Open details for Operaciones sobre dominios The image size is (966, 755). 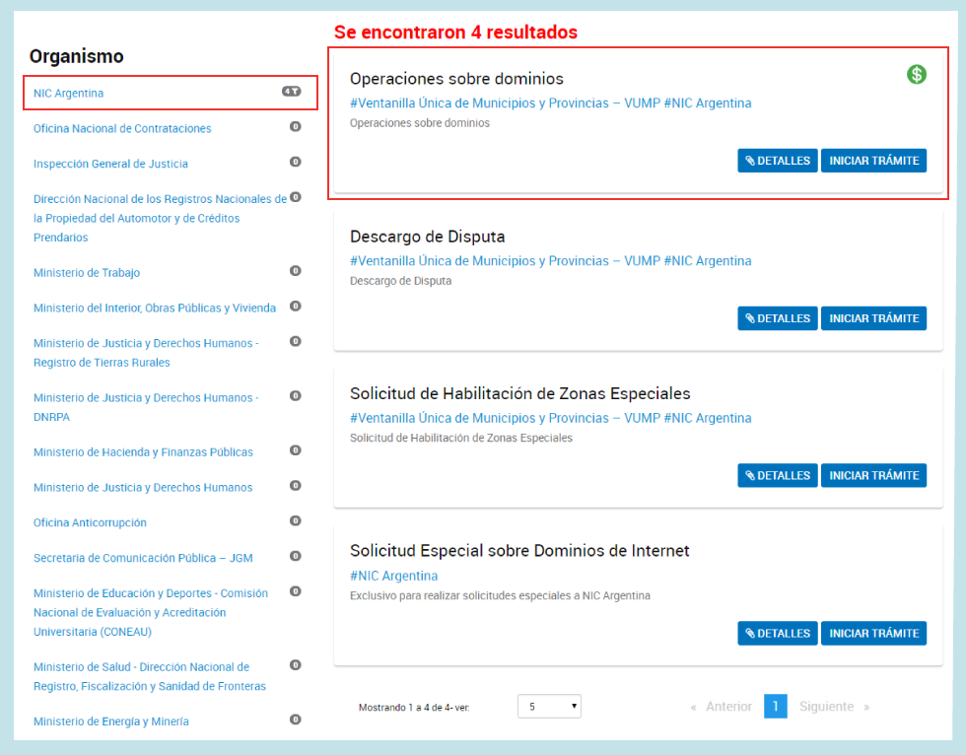[777, 161]
